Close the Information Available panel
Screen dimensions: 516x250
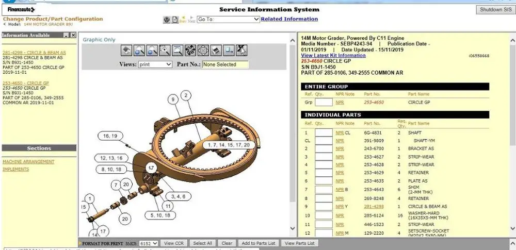(73, 35)
